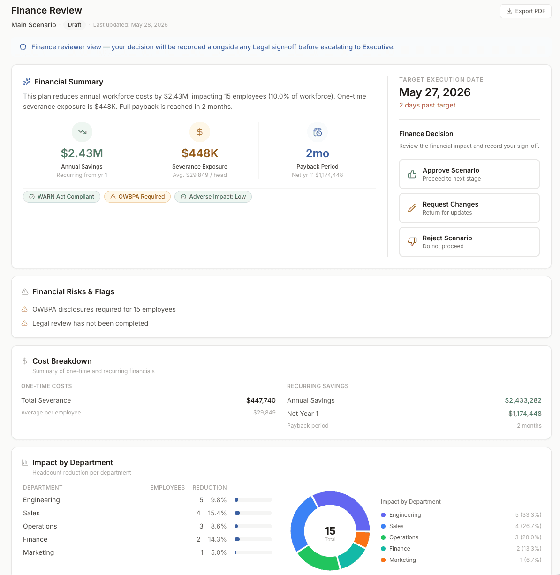Click the Draft status badge
Viewport: 560px width, 575px height.
click(x=75, y=25)
